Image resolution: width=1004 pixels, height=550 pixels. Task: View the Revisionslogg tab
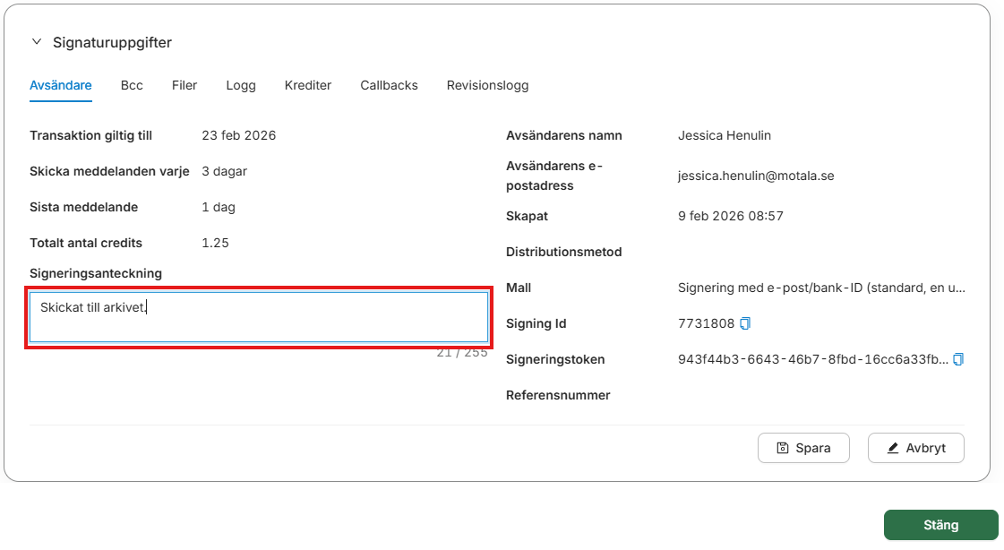(488, 85)
